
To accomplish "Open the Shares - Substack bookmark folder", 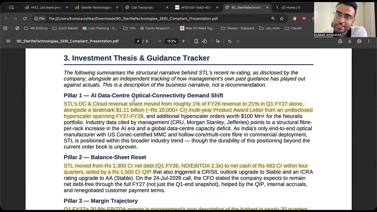I will coord(237,28).
